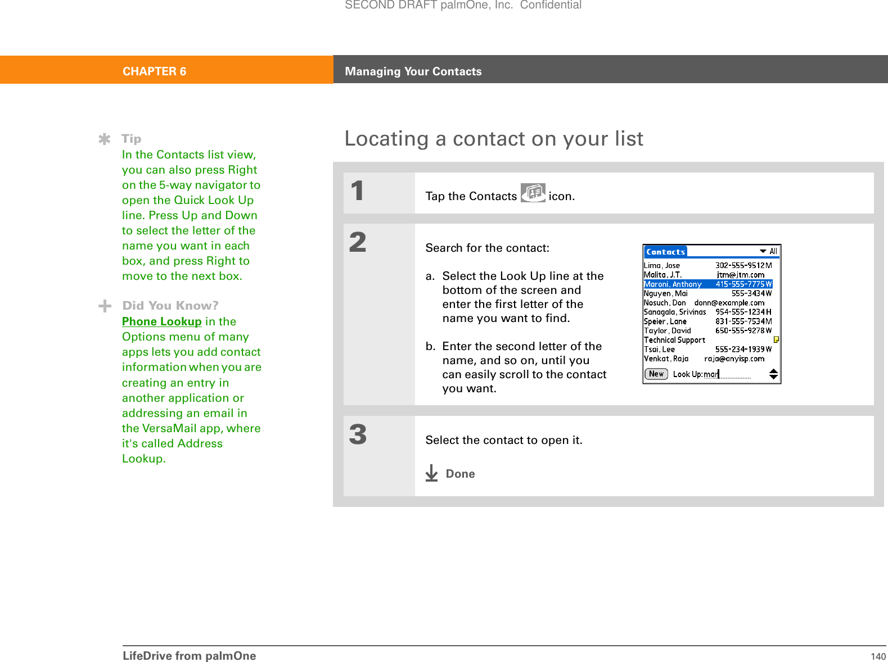Click the email donn@example.com
Image resolution: width=888 pixels, height=662 pixels.
coord(729,302)
